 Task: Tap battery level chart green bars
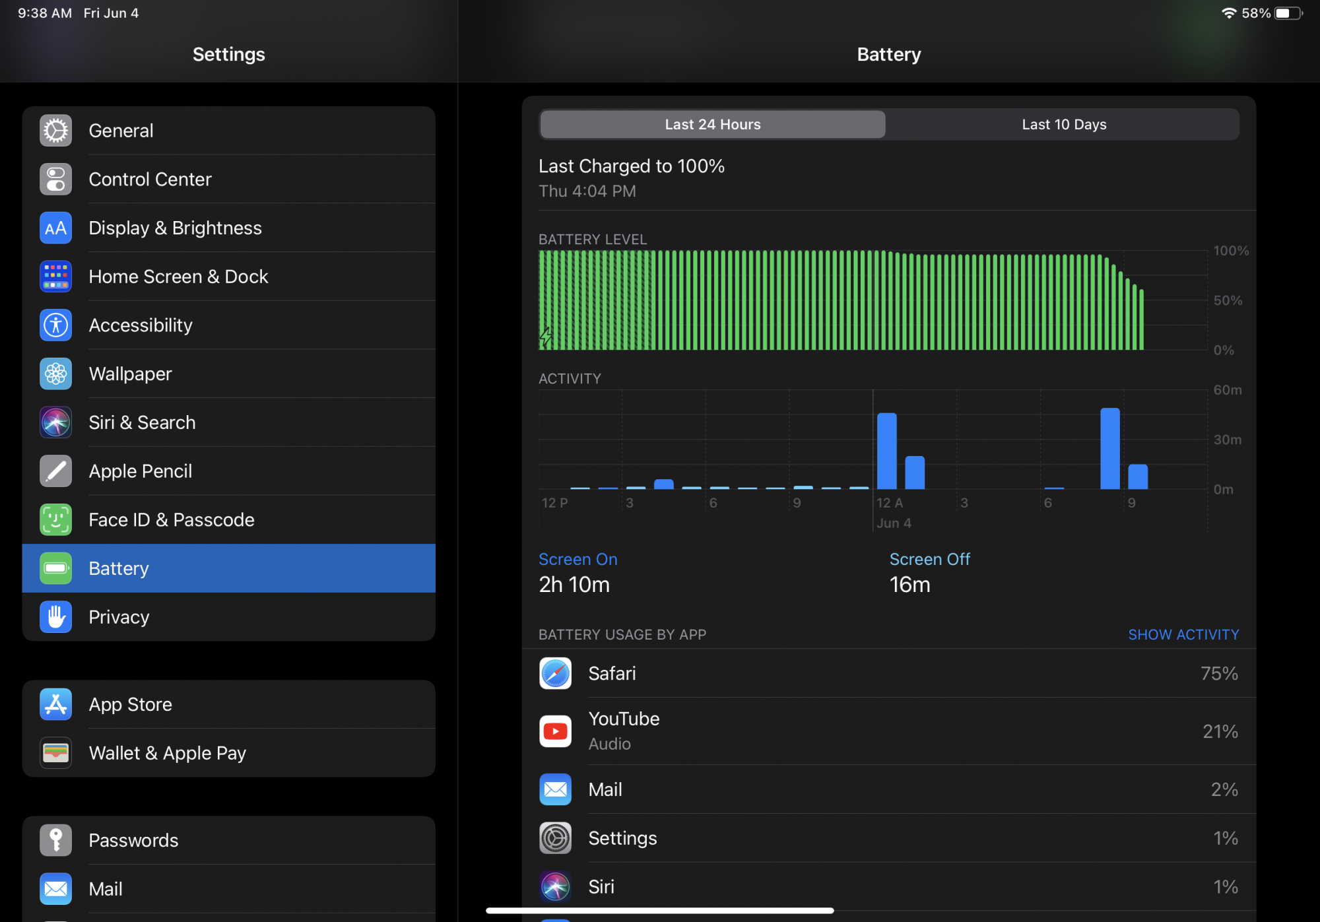point(838,301)
